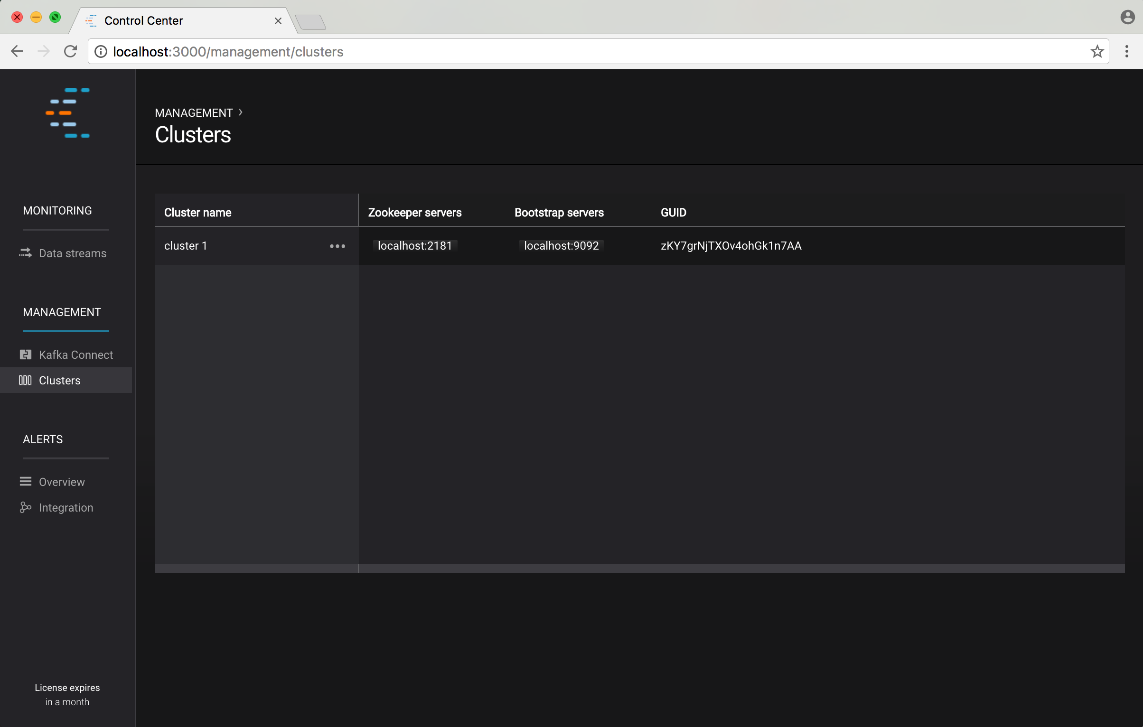Image resolution: width=1143 pixels, height=727 pixels.
Task: Click the Kafka Connect icon
Action: [26, 355]
